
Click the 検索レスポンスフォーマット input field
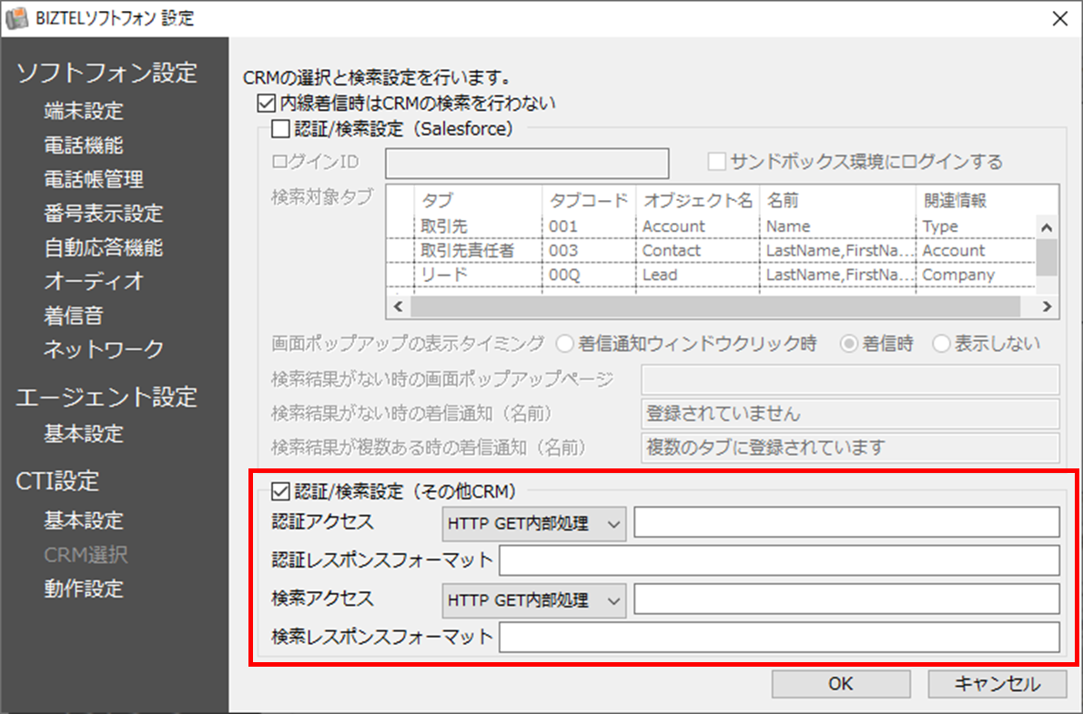[x=779, y=638]
